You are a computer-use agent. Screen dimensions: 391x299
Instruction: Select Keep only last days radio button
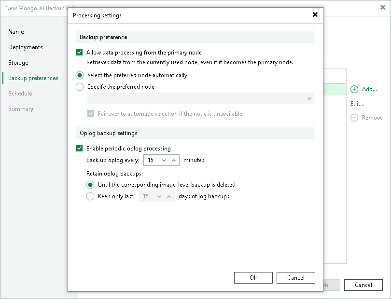[90, 196]
